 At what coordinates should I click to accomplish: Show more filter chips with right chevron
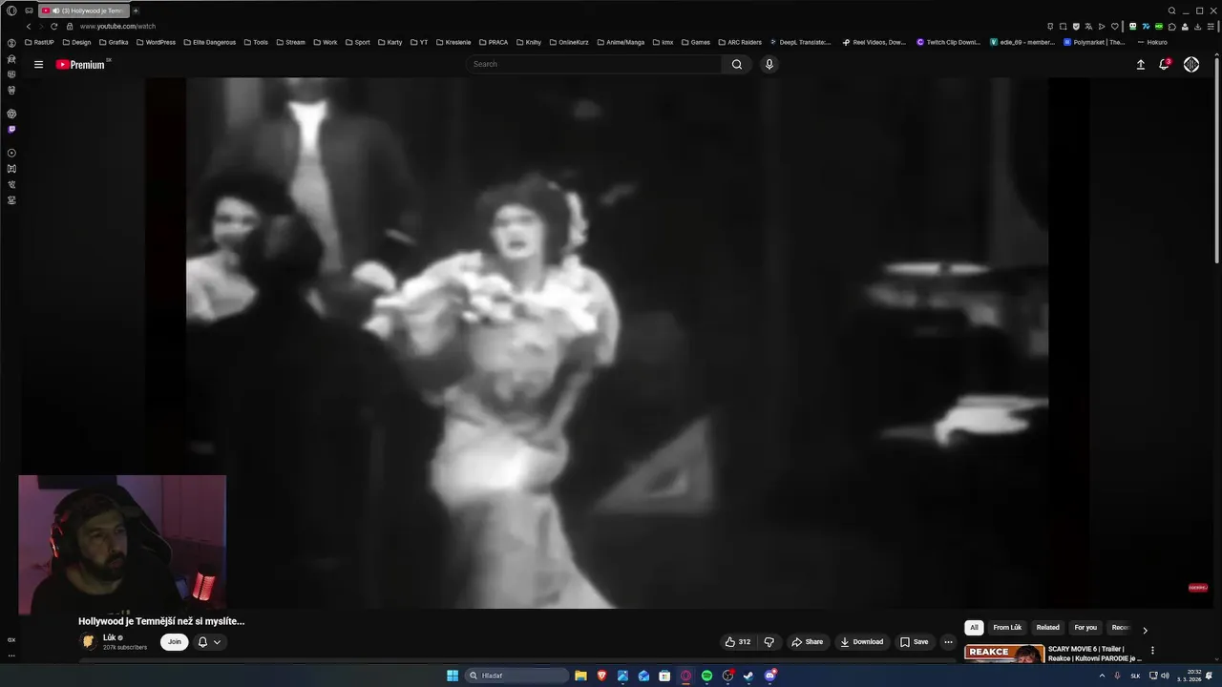tap(1145, 630)
